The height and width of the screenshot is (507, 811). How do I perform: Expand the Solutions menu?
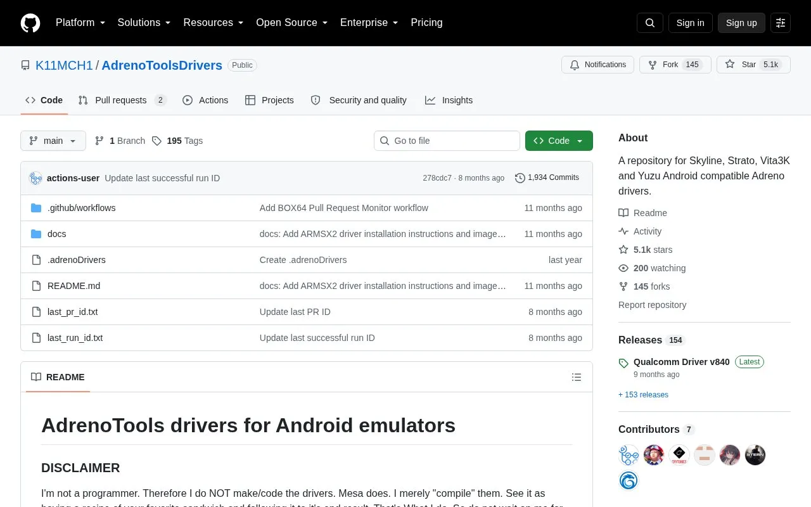click(144, 23)
